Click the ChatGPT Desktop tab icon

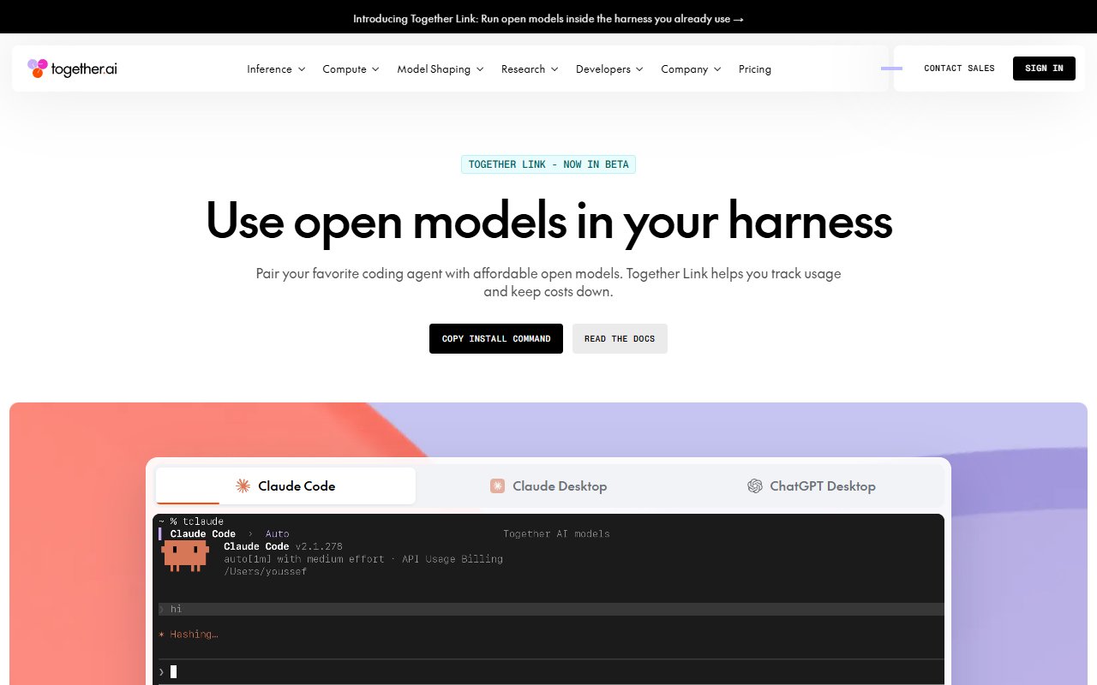coord(755,485)
